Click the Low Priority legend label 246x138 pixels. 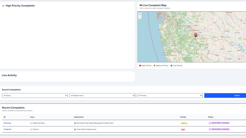[178, 65]
